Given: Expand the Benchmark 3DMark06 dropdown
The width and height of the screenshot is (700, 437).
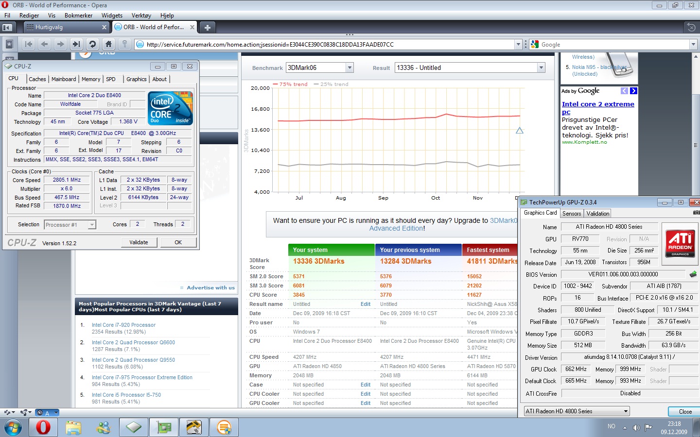Looking at the screenshot, I should [349, 68].
